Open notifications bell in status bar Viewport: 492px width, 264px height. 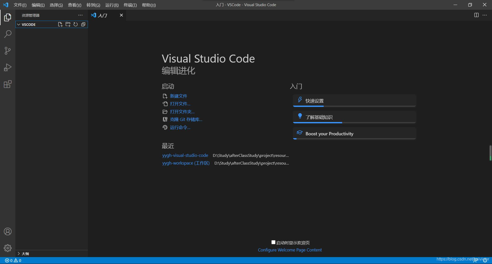click(x=485, y=260)
